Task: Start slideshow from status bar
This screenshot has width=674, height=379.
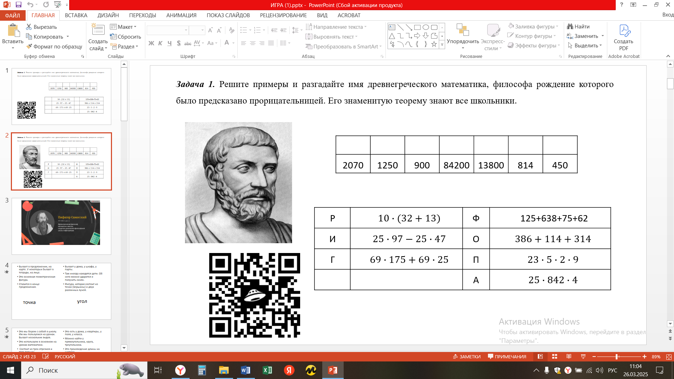Action: pyautogui.click(x=583, y=357)
